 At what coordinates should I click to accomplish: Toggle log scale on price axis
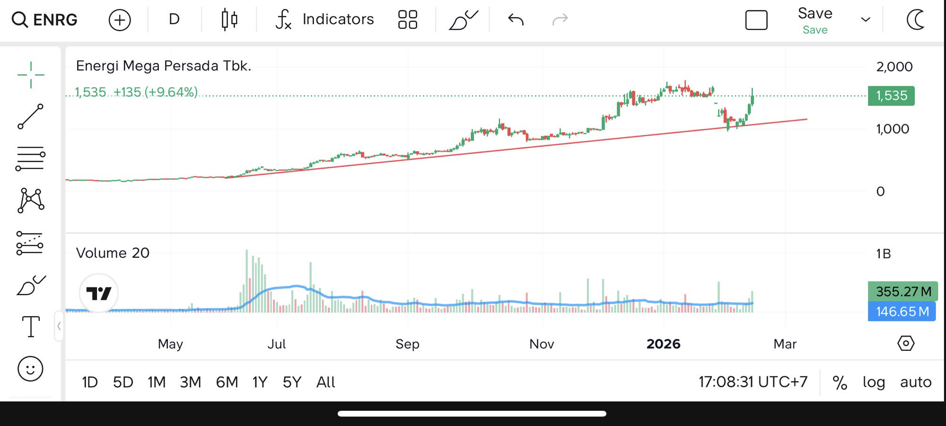[x=873, y=382]
